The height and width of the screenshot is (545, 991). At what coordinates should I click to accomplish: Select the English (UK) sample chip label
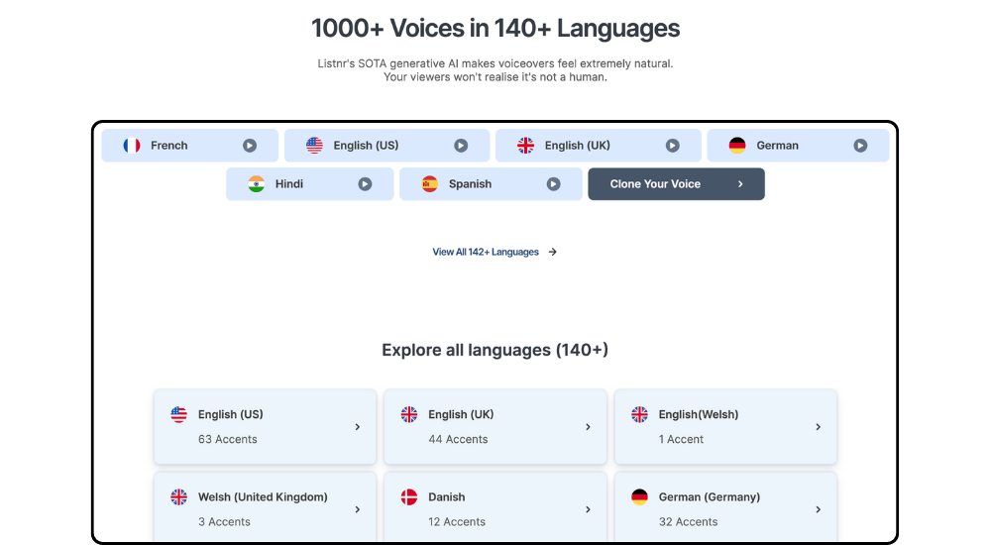(x=577, y=146)
